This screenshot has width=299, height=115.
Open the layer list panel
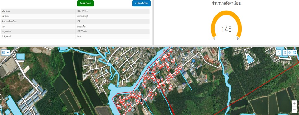[289, 53]
